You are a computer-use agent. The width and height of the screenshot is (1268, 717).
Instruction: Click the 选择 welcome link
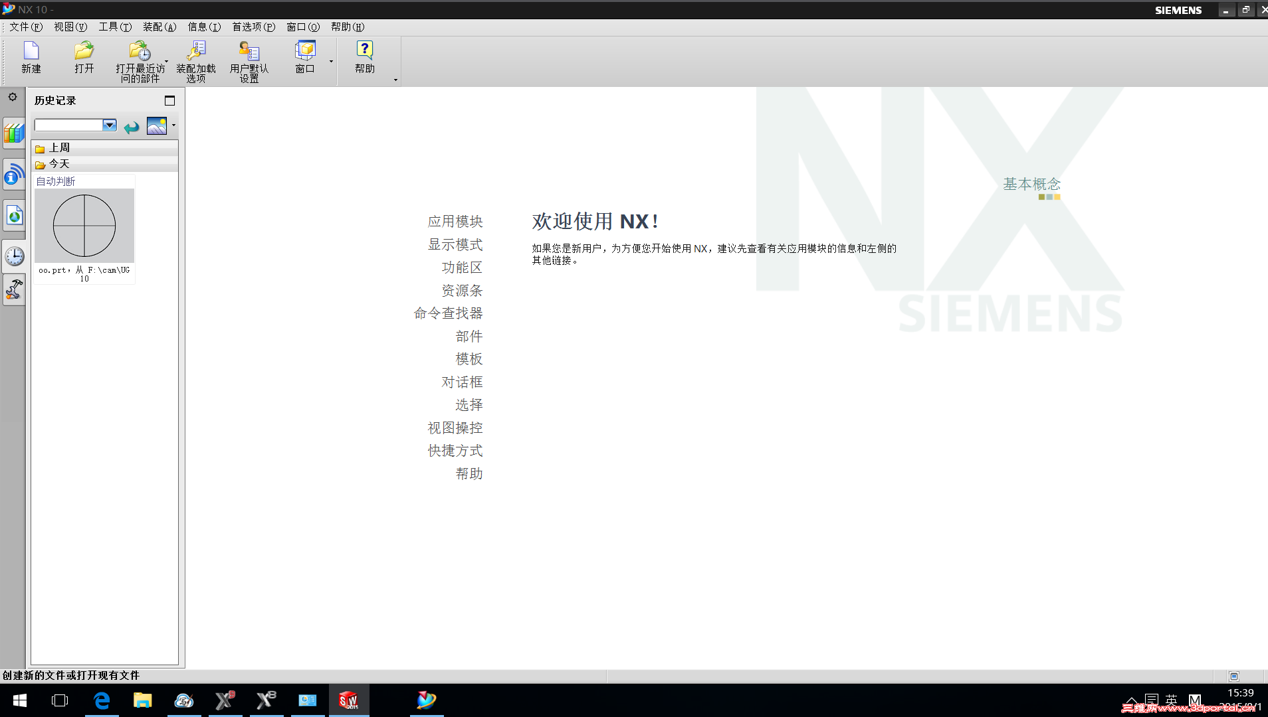(469, 405)
